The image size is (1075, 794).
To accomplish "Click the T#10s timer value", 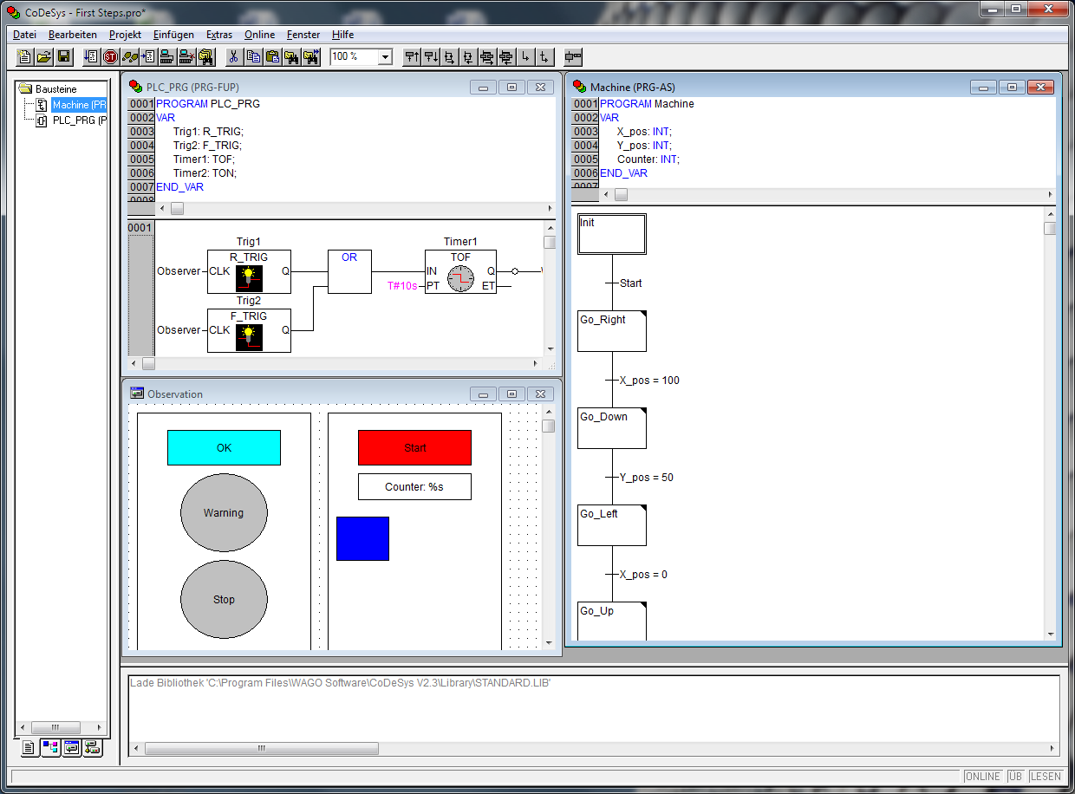I will coord(402,285).
